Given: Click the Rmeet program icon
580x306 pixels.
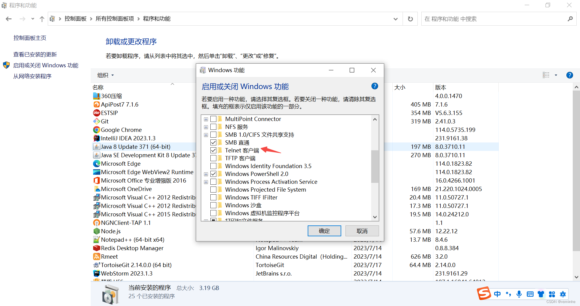Looking at the screenshot, I should click(x=96, y=257).
